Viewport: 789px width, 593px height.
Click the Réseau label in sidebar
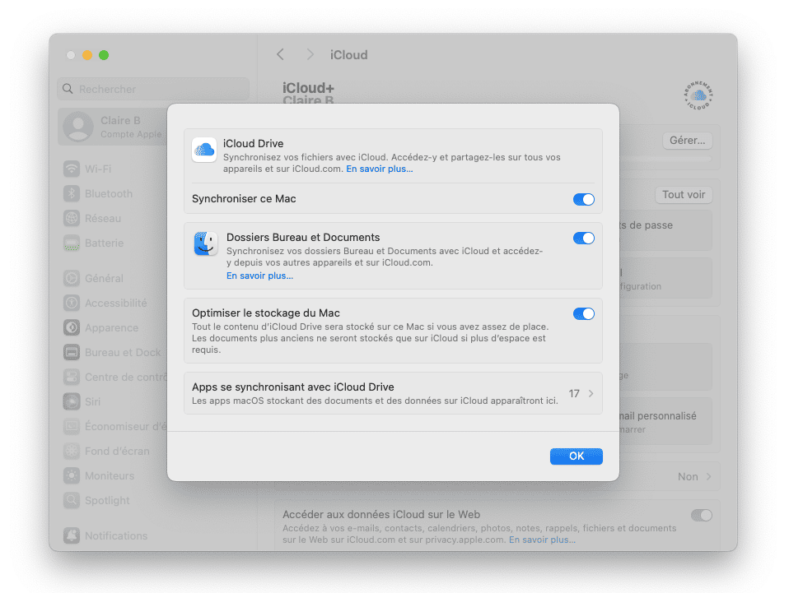[103, 218]
